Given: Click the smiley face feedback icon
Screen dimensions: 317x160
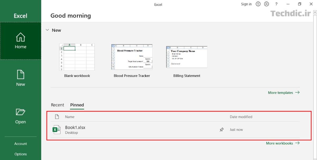Looking at the screenshot, I should 258,4.
